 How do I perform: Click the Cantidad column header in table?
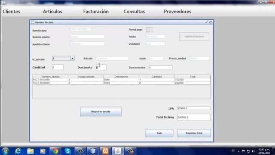coord(157,77)
